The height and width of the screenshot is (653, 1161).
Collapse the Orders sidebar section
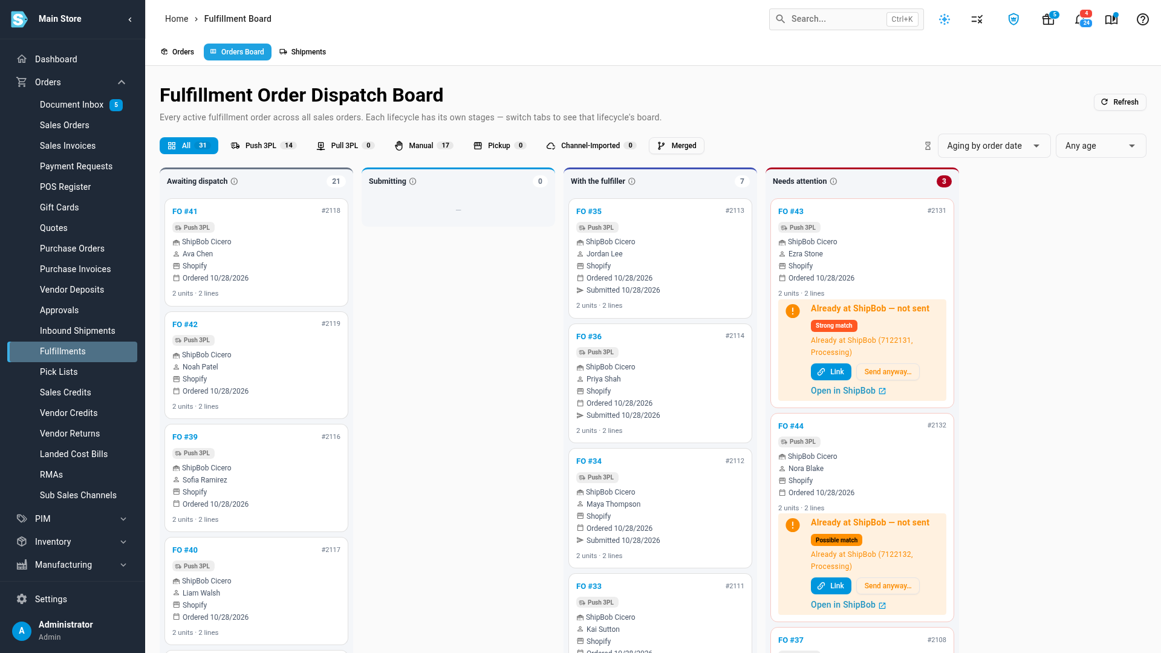(122, 82)
